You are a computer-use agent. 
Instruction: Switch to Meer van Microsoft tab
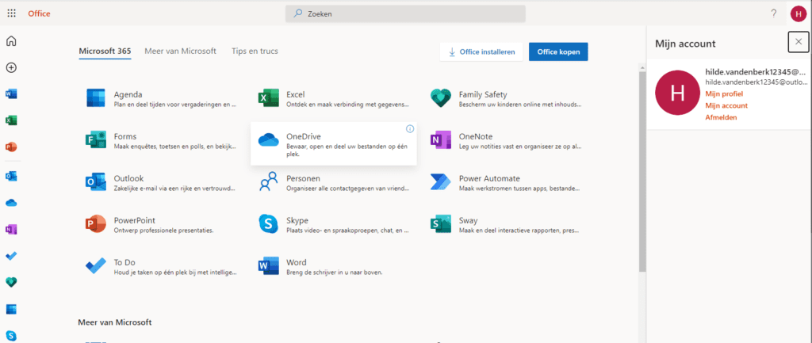(x=180, y=51)
